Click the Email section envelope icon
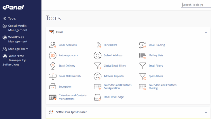 (51, 32)
